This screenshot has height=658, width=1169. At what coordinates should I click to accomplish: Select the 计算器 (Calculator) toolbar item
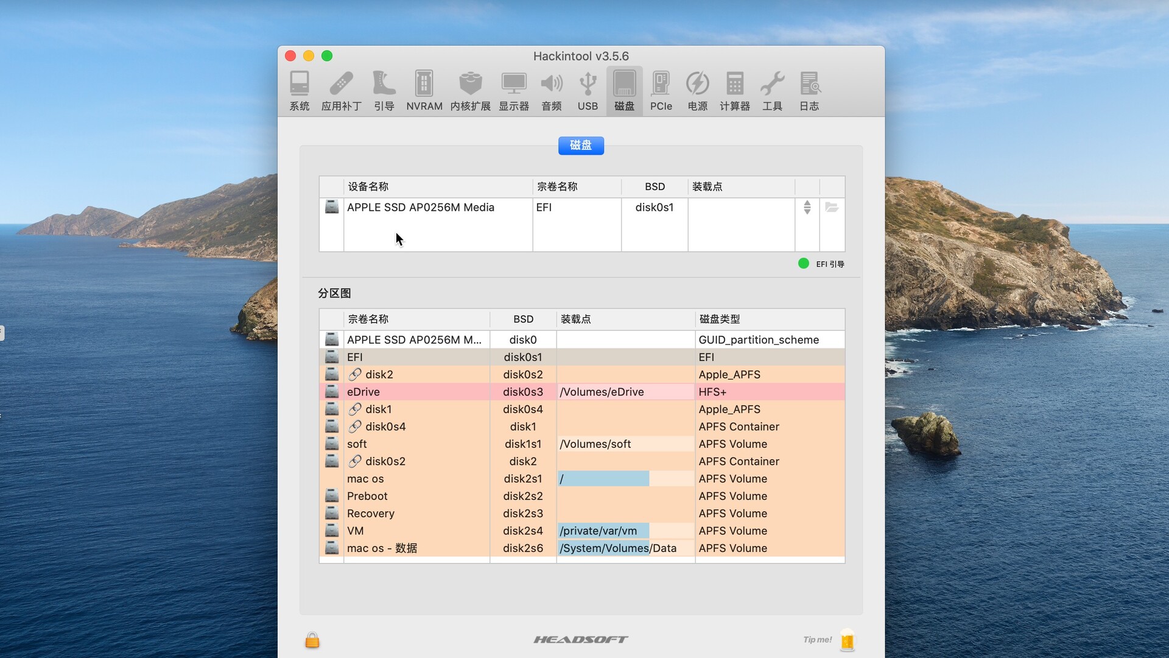coord(734,90)
